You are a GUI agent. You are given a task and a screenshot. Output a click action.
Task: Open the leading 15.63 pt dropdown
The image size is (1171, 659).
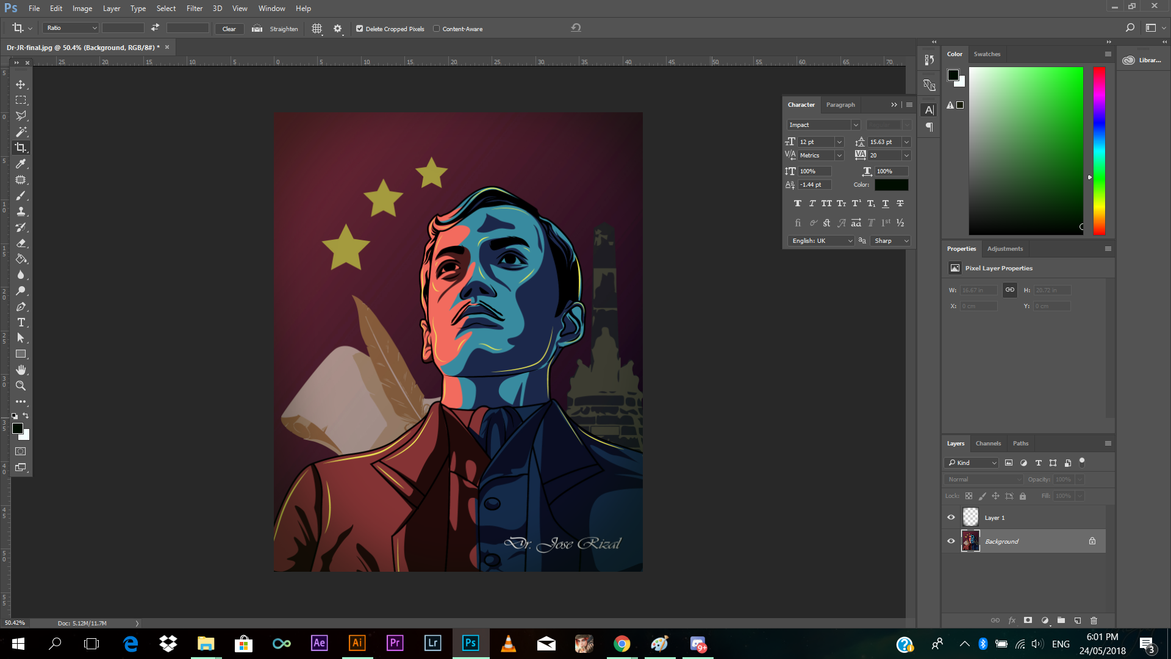tap(906, 142)
